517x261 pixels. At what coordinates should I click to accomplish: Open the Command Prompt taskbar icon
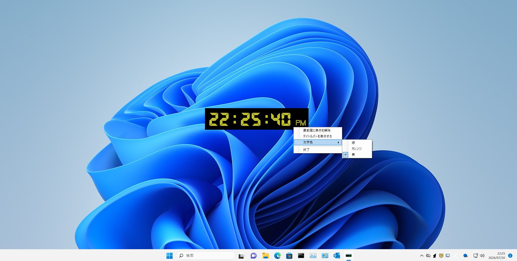click(301, 256)
